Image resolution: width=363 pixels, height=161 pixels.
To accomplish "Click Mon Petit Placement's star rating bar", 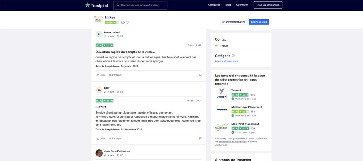I will coord(240,128).
